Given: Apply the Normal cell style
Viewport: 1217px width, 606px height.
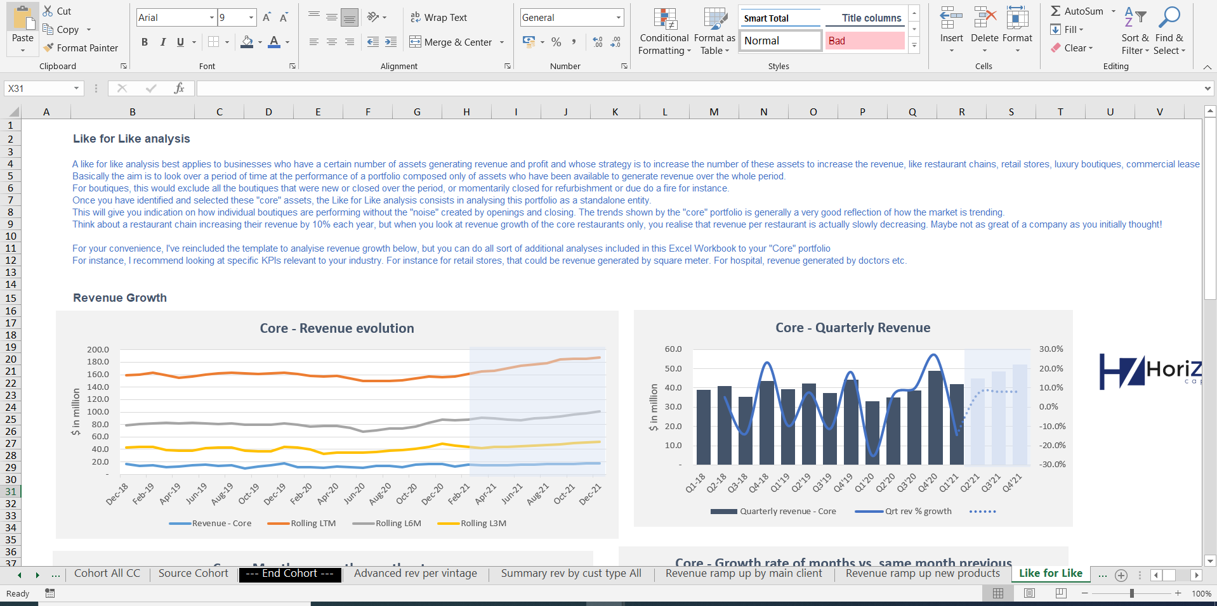Looking at the screenshot, I should pyautogui.click(x=781, y=41).
